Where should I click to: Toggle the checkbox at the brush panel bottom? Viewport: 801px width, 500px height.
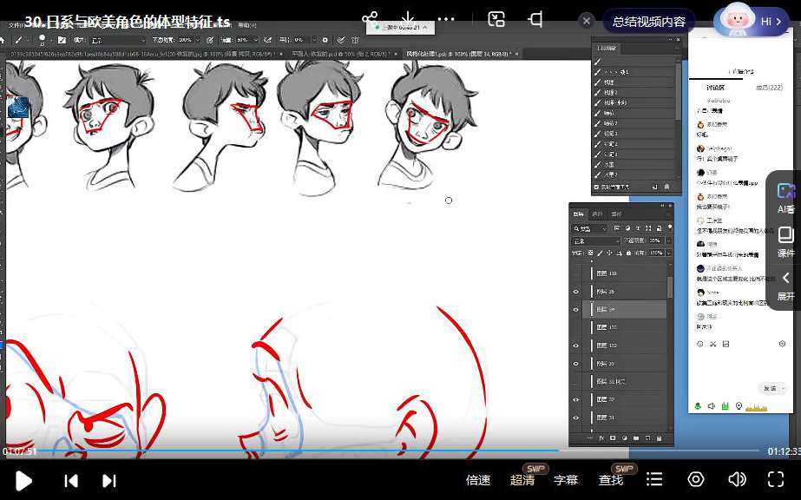(596, 187)
